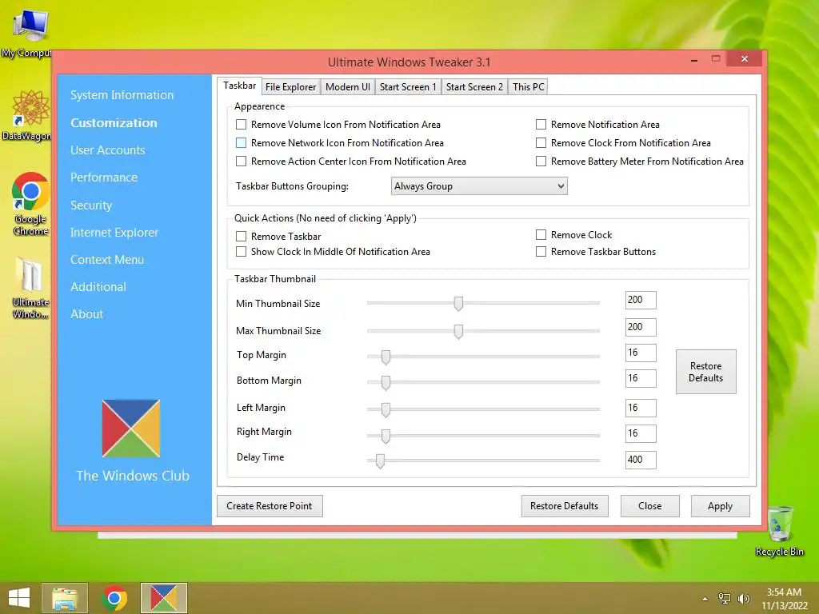Open Google Chrome desktop shortcut
The height and width of the screenshot is (614, 819).
pos(30,204)
